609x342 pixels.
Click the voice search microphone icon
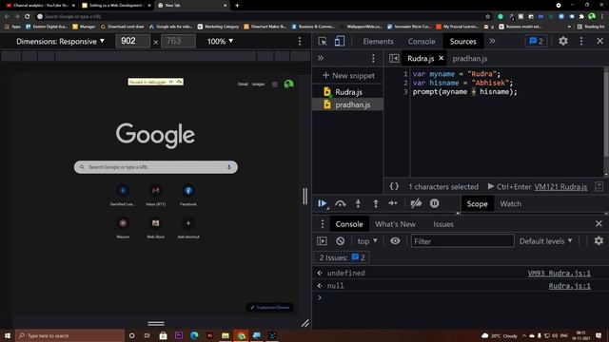[x=229, y=167]
